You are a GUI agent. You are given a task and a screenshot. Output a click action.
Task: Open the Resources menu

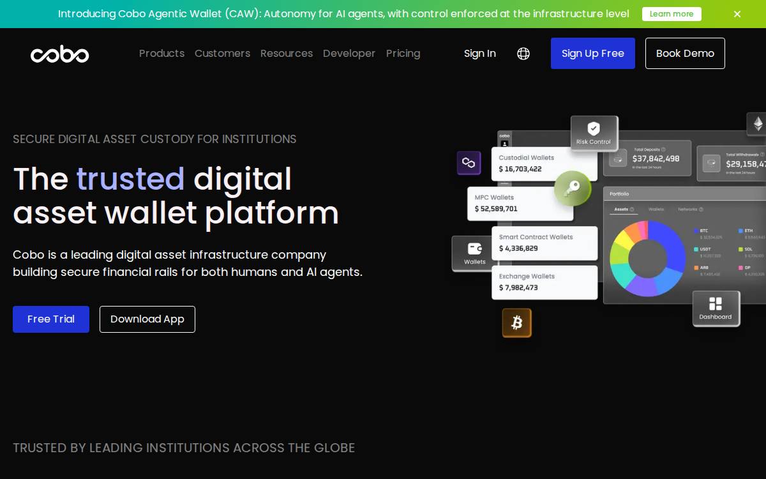pos(287,54)
